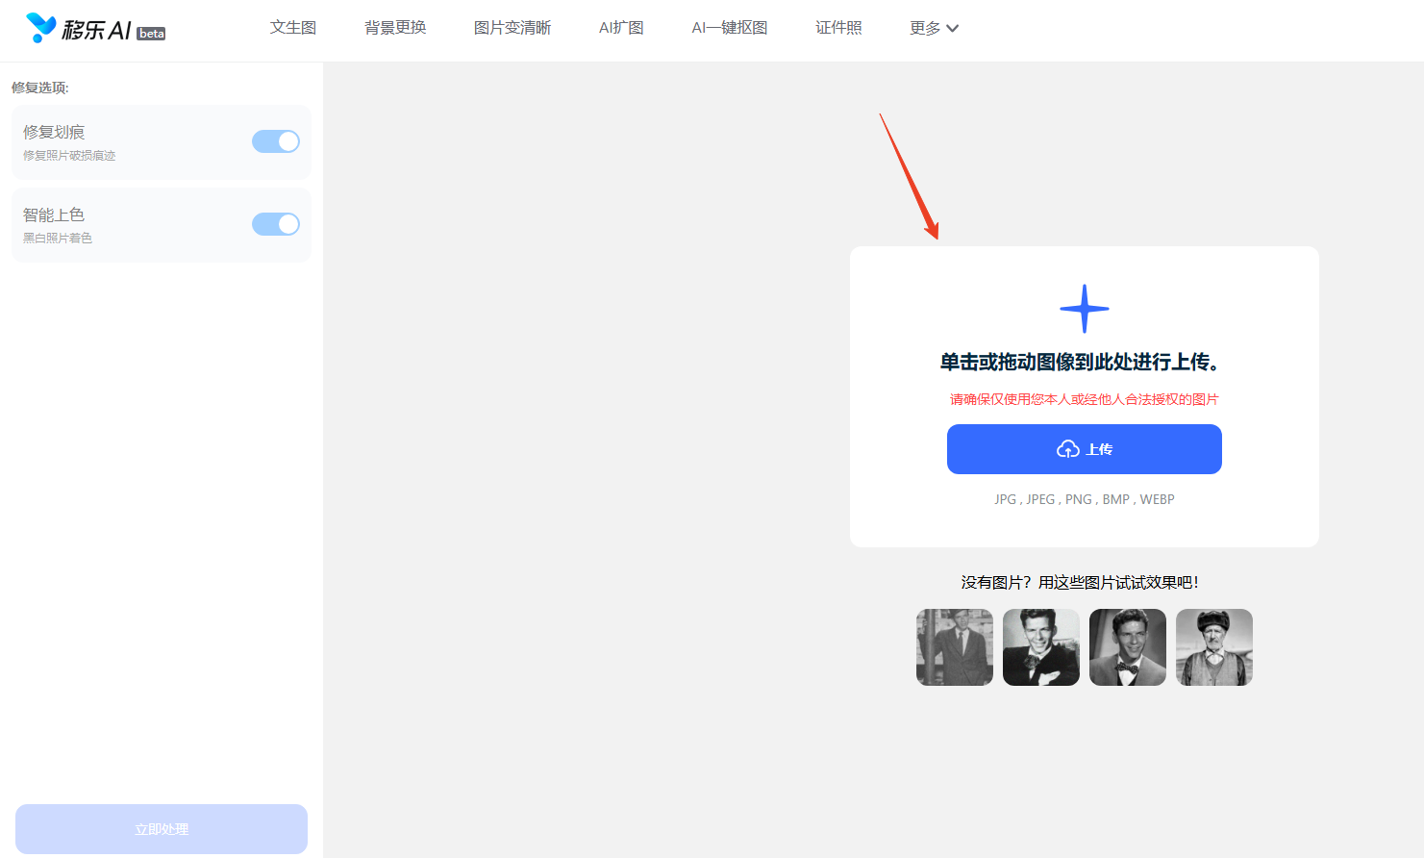Select the sample photo of bearded old man
1424x858 pixels.
click(x=1213, y=647)
